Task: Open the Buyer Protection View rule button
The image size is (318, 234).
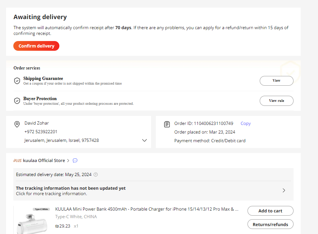Action: pyautogui.click(x=276, y=101)
